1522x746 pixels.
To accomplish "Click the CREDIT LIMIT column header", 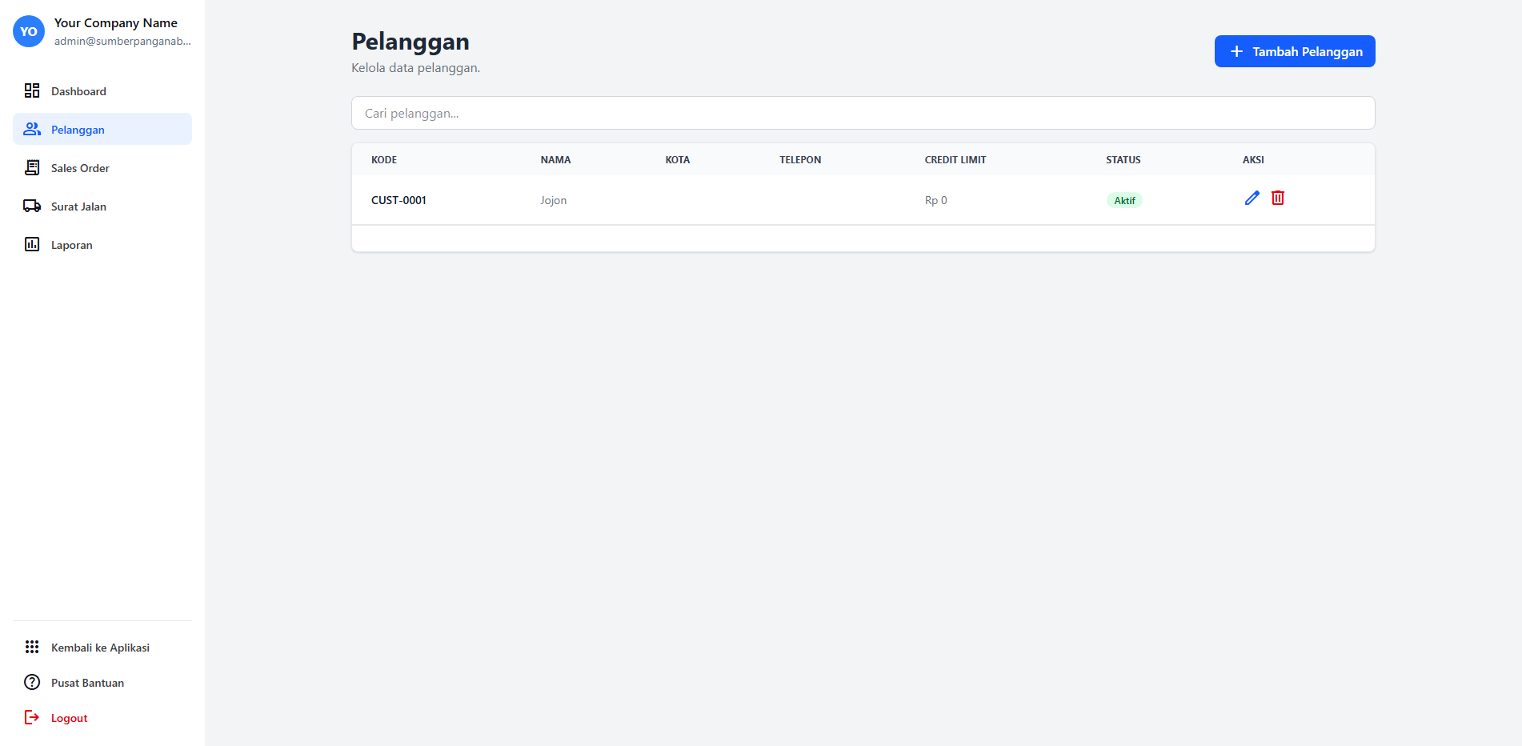I will [955, 160].
